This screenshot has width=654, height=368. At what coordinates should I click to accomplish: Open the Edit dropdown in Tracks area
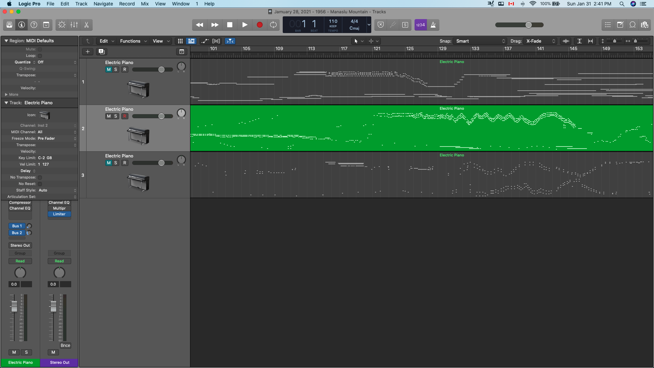click(107, 41)
